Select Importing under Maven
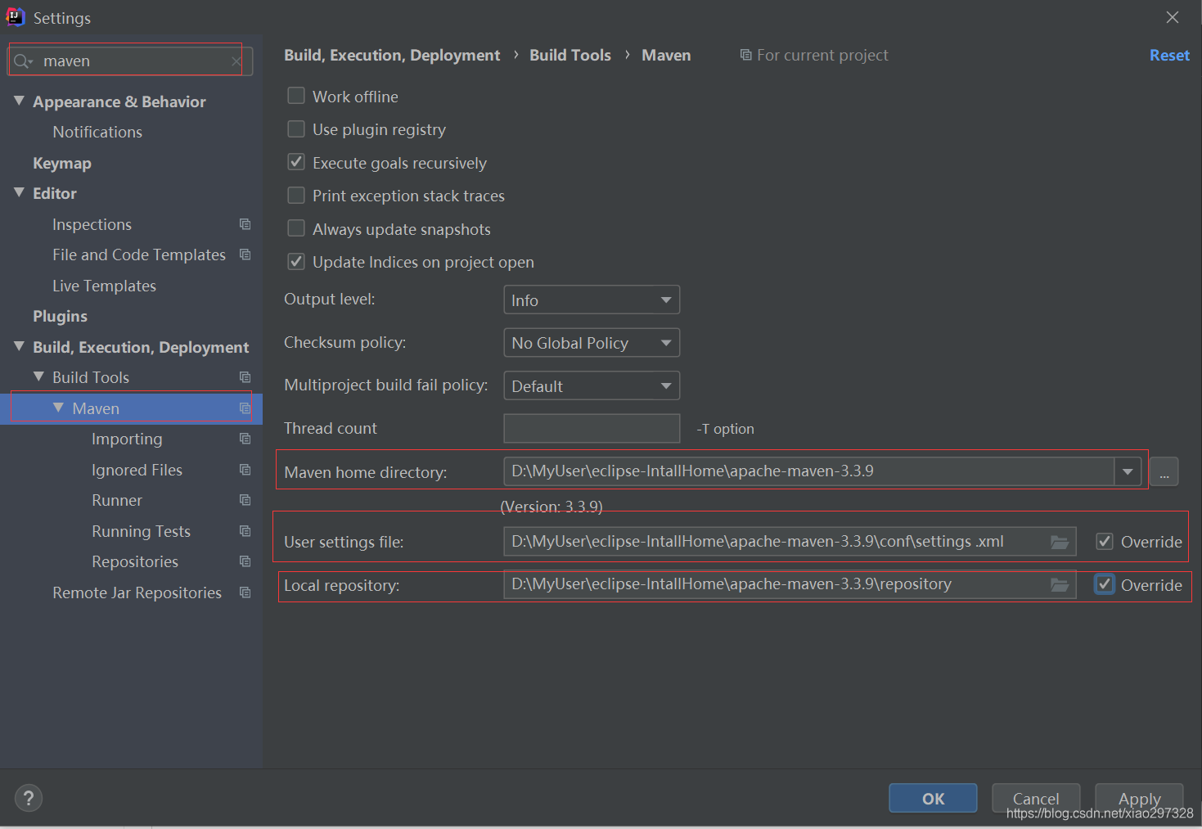 [x=127, y=439]
